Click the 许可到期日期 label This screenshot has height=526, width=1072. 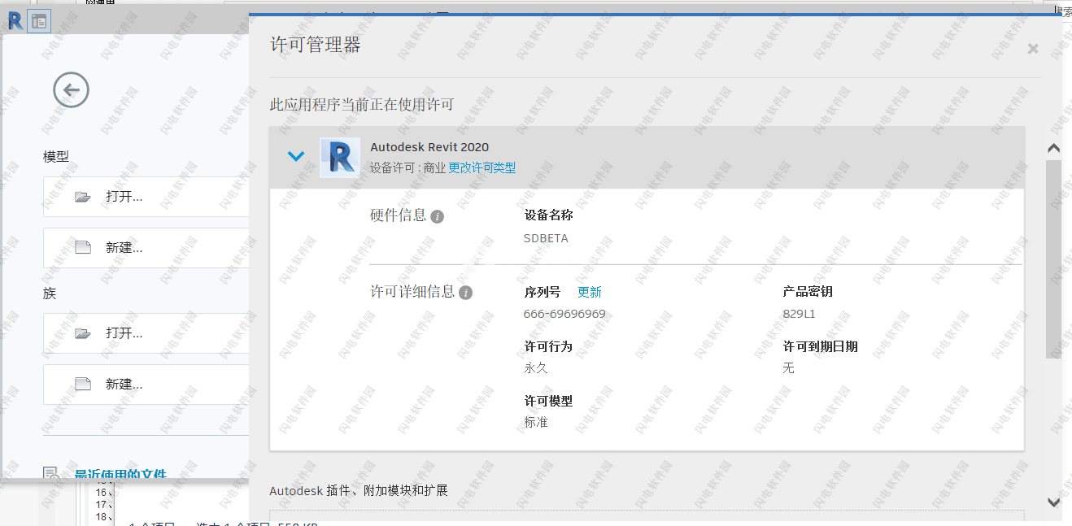click(x=820, y=346)
